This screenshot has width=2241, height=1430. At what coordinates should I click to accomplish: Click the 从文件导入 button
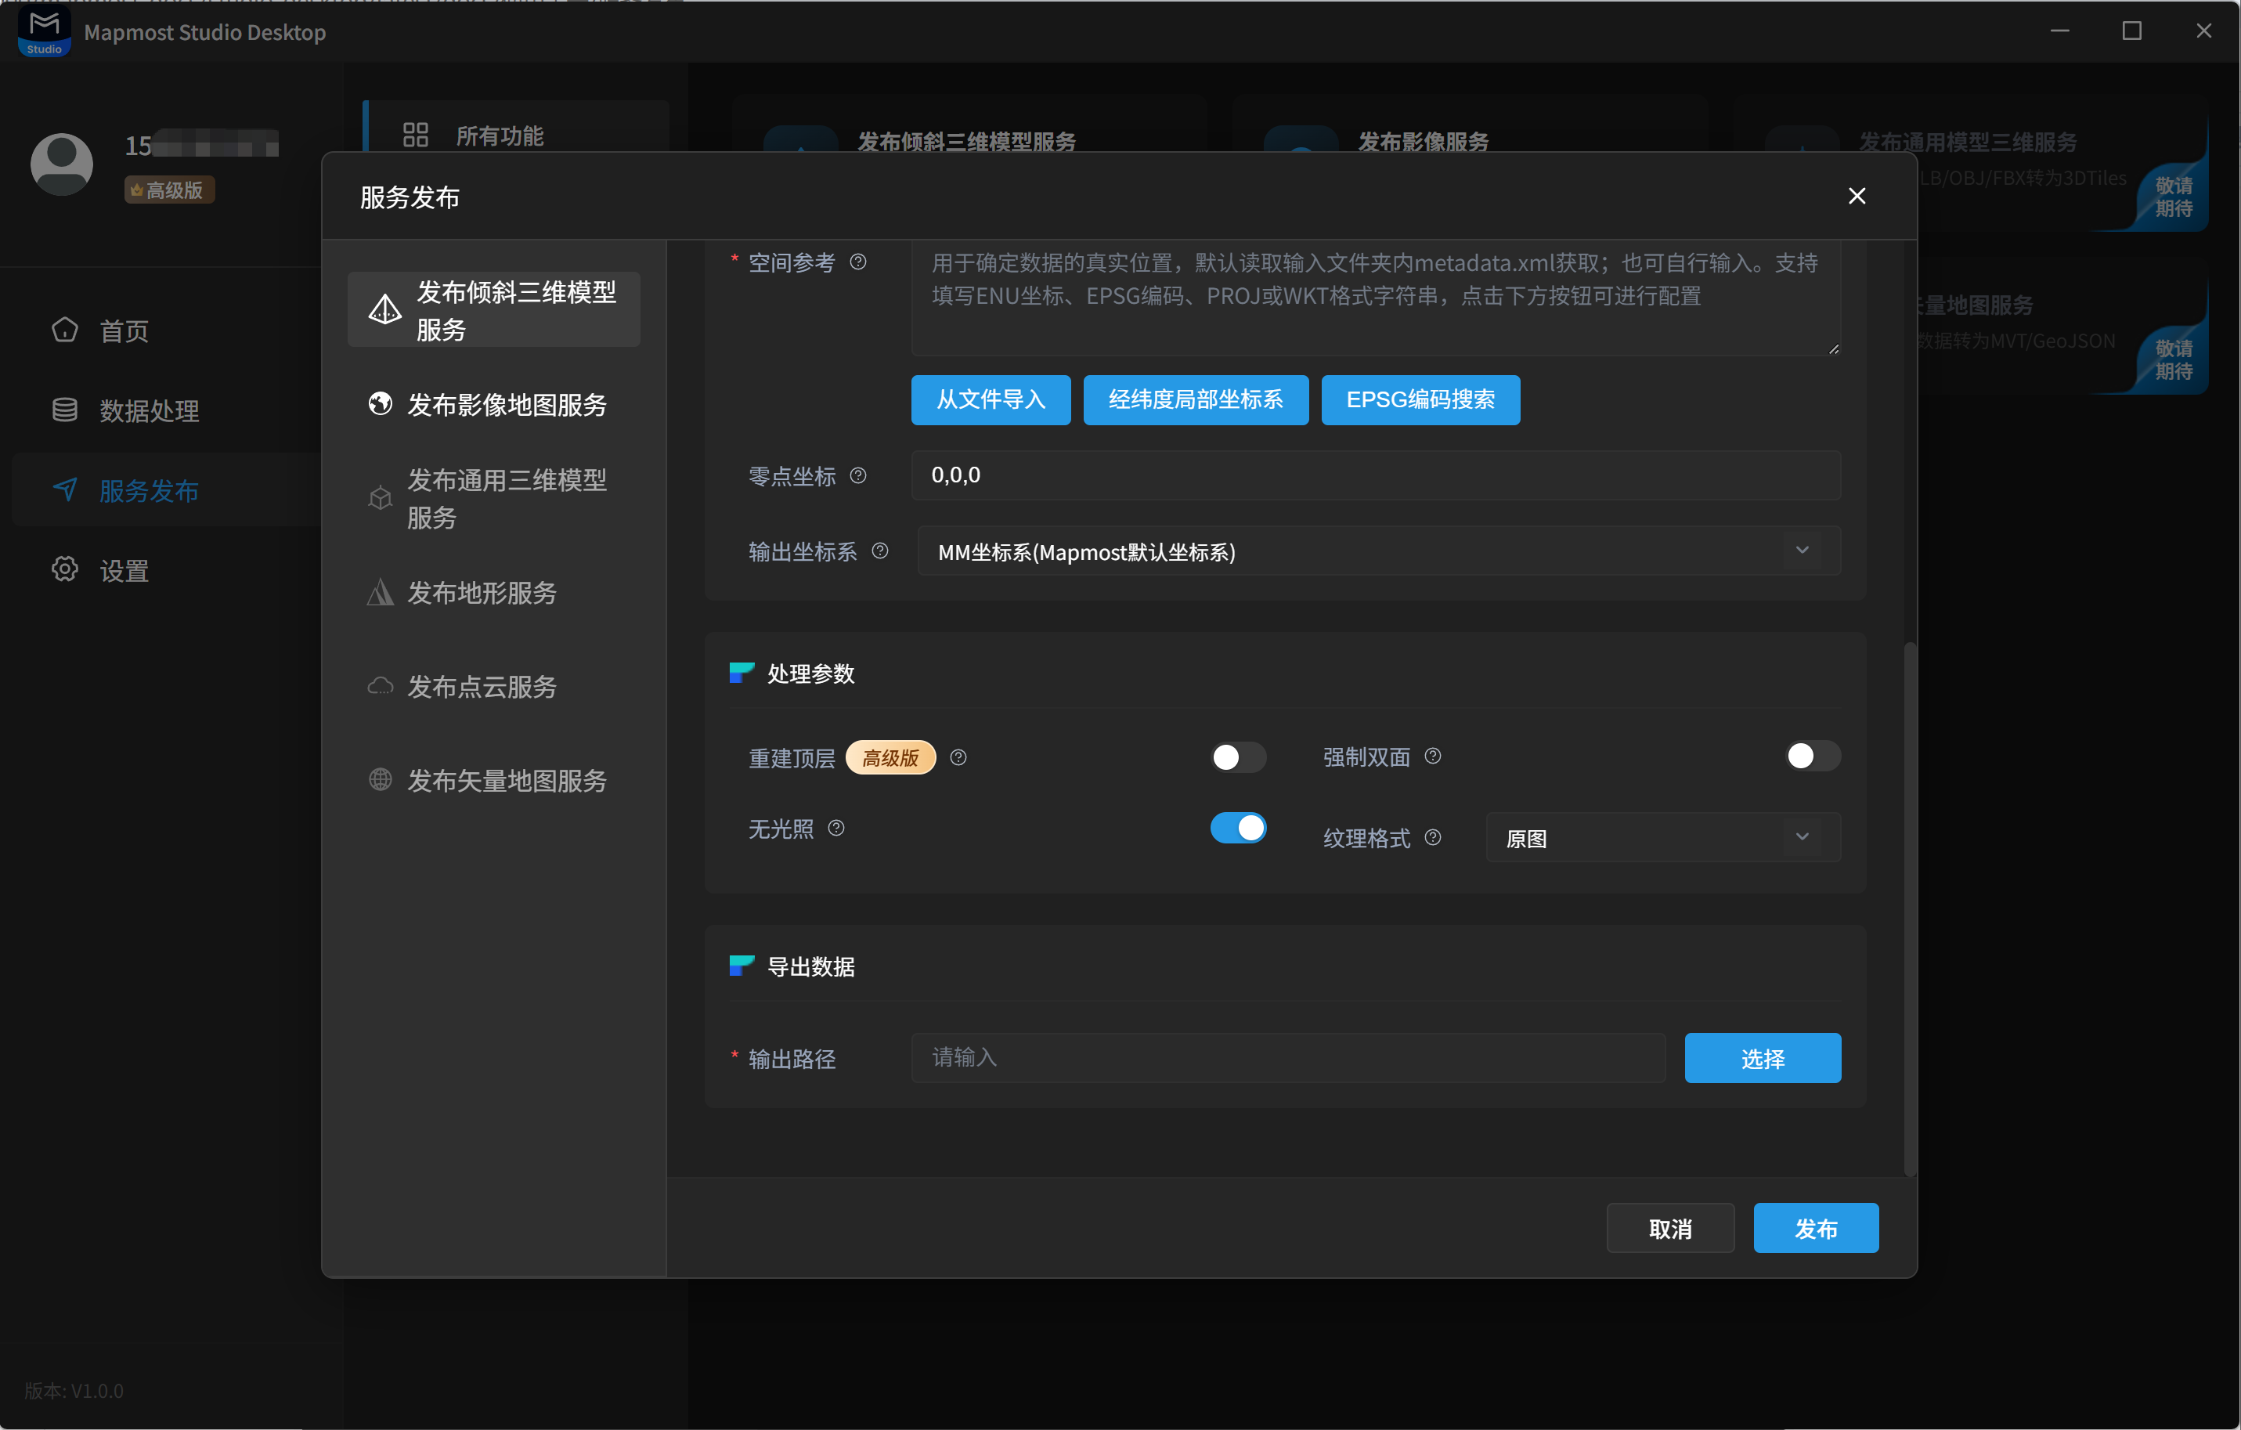[991, 399]
